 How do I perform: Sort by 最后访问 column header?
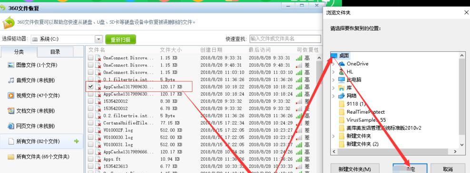point(260,50)
